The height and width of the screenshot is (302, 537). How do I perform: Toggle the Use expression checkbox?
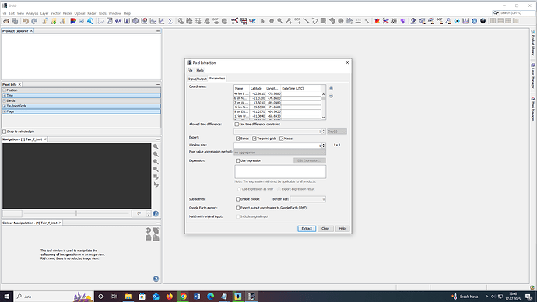[237, 160]
